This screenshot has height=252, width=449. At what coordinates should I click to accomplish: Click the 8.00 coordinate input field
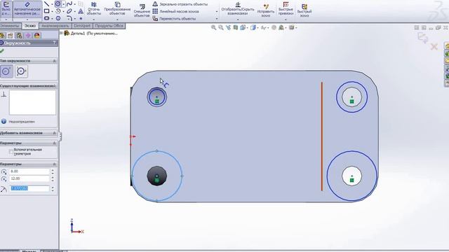coord(29,171)
